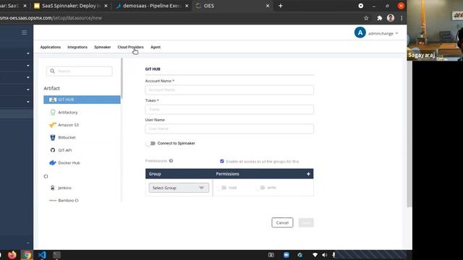Viewport: 463px width, 260px height.
Task: Select Amazon S3 list entry text
Action: pos(69,125)
